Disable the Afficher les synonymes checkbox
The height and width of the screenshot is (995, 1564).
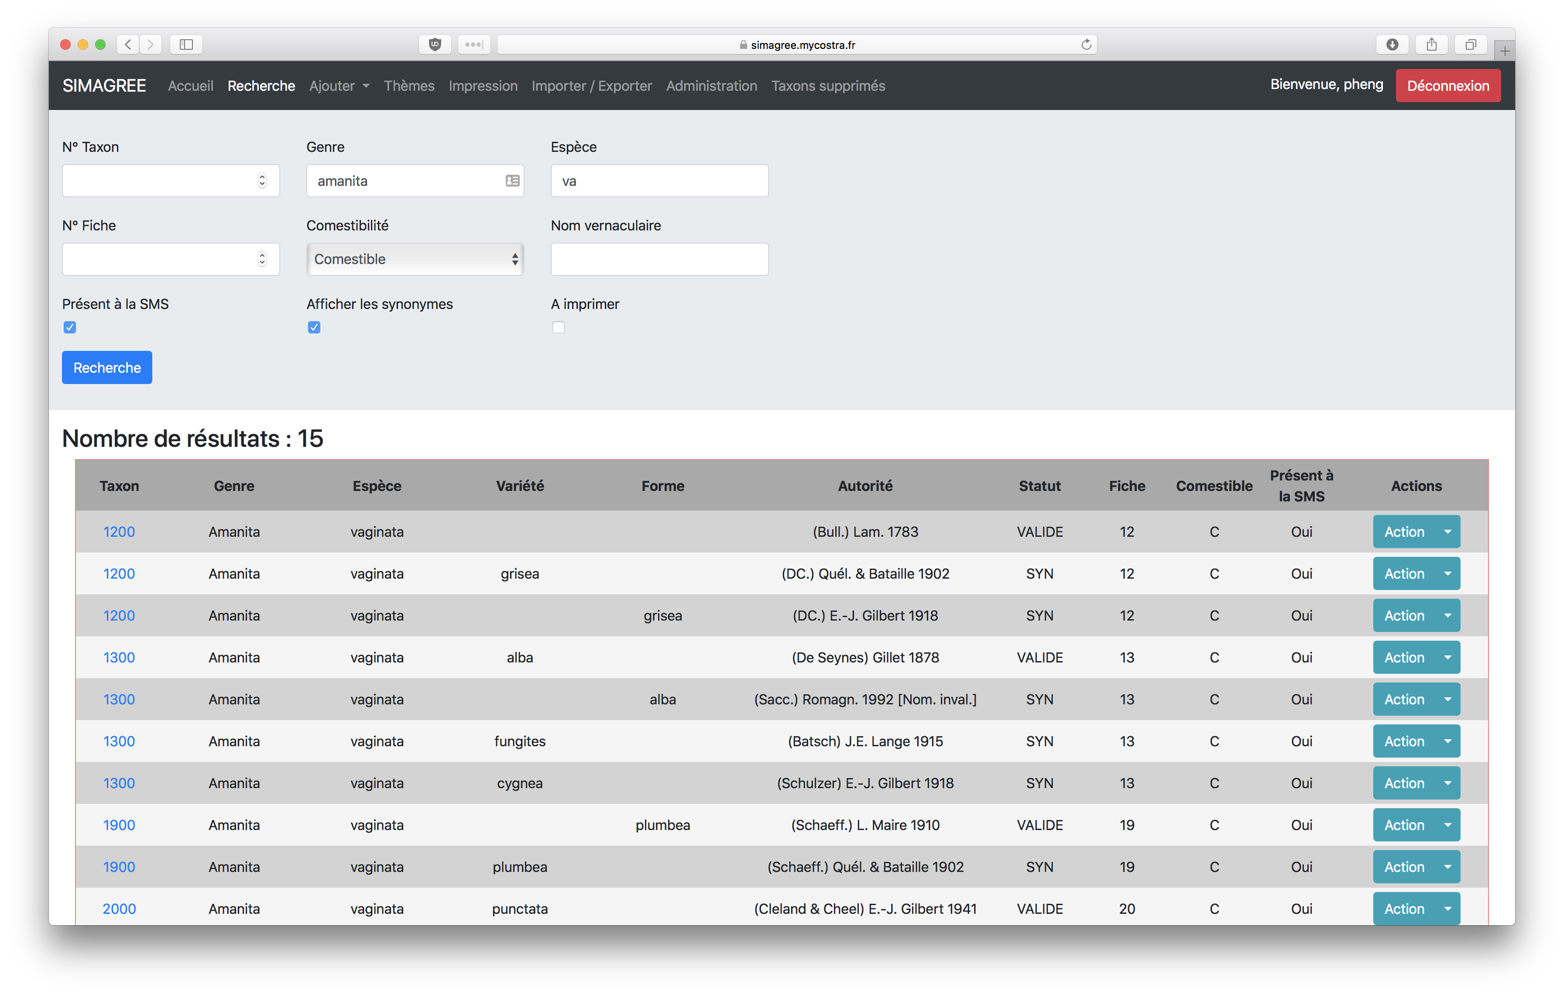click(x=314, y=327)
